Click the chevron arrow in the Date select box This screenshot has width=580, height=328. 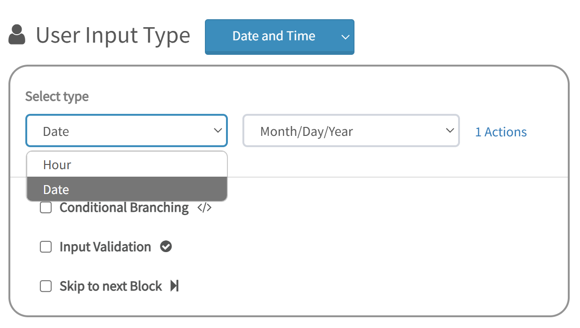pos(218,131)
